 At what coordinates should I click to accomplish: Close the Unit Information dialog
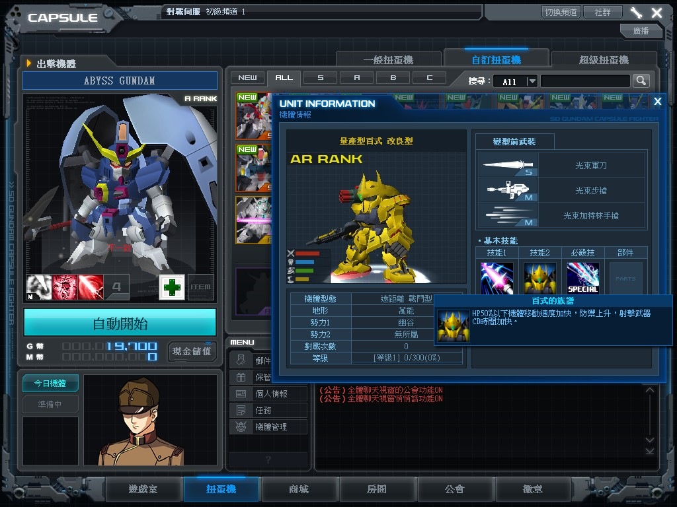pyautogui.click(x=658, y=101)
